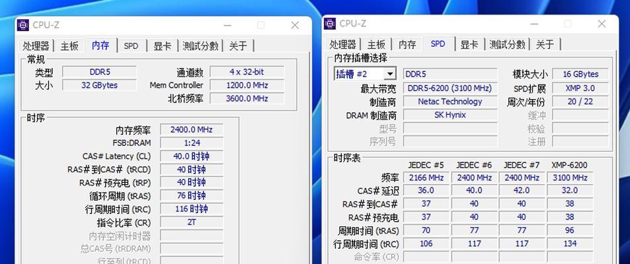Open 主板 tab in left CPU-Z window
The width and height of the screenshot is (630, 264).
pyautogui.click(x=69, y=46)
